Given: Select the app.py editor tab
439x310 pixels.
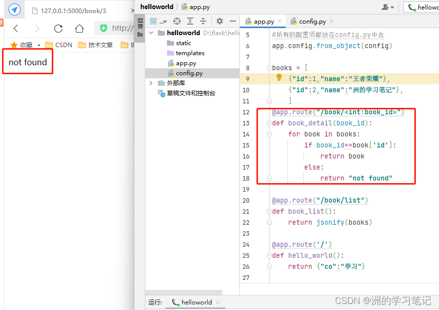Looking at the screenshot, I should [x=263, y=22].
